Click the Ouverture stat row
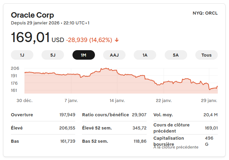Viewport: 229px width, 160px height. [x=43, y=115]
